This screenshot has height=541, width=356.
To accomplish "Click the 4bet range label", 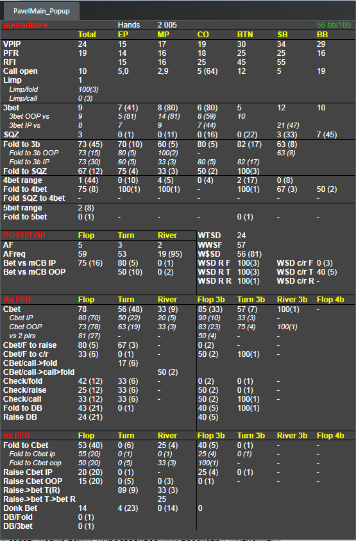I will coord(22,180).
